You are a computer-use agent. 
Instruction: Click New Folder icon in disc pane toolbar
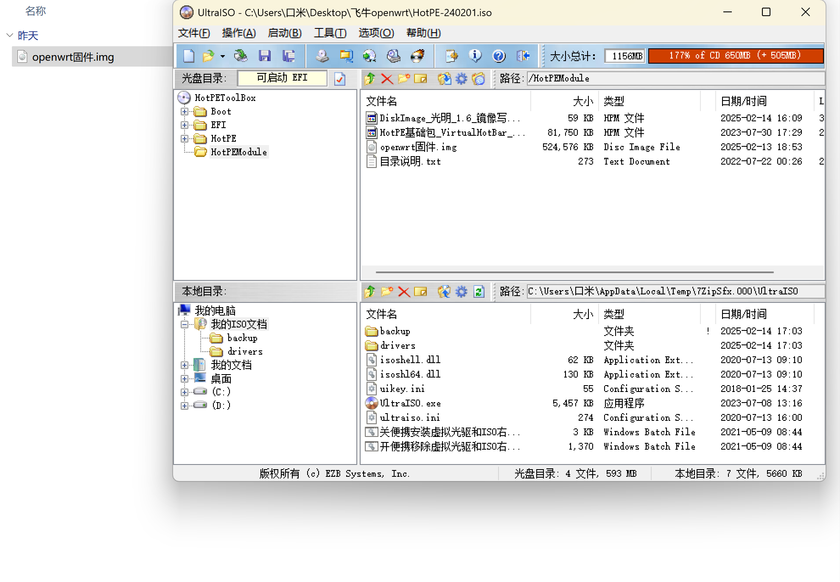[x=404, y=78]
